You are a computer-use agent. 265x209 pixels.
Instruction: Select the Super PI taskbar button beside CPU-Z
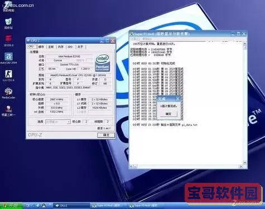(x=109, y=206)
